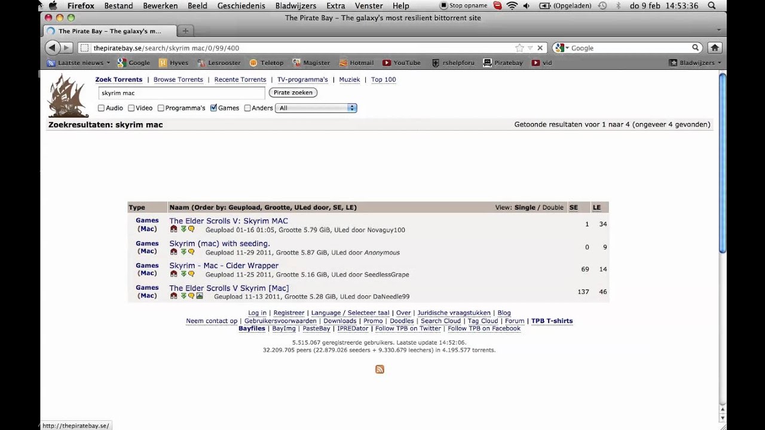765x430 pixels.
Task: Open the Bestand menu
Action: coord(118,5)
